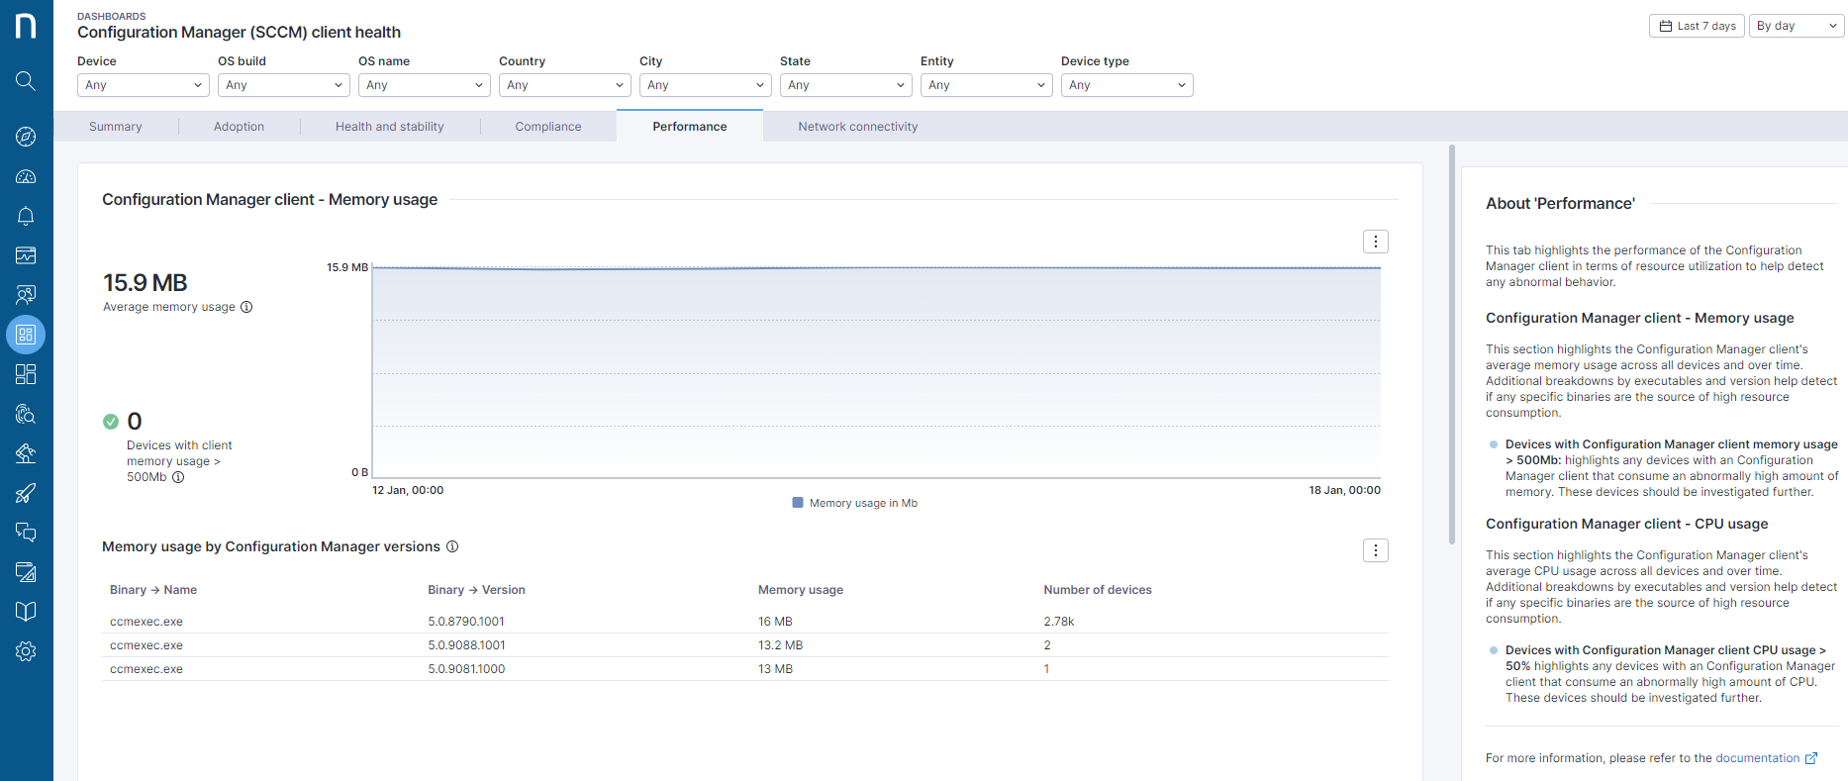Click the 15.9 MB average memory value
The height and width of the screenshot is (781, 1848).
[146, 283]
